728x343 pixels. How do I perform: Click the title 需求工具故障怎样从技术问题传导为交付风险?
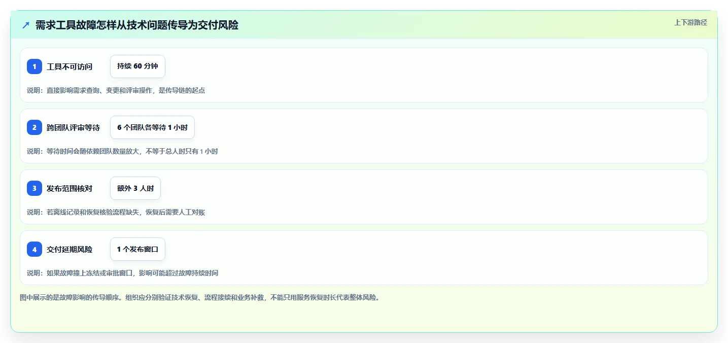click(x=137, y=25)
